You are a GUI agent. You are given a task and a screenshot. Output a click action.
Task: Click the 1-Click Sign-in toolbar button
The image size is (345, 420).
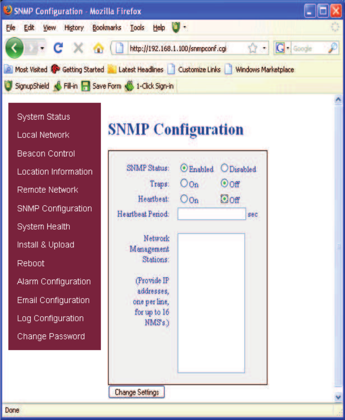(x=149, y=86)
